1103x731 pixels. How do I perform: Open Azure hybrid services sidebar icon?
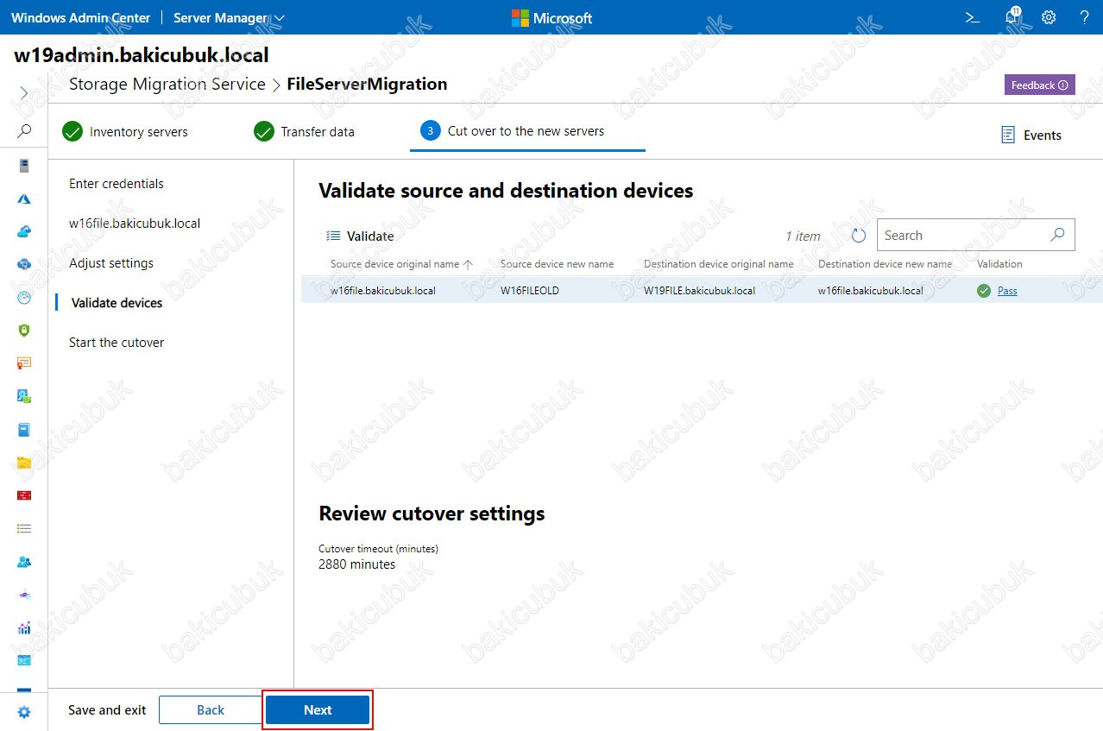(24, 199)
